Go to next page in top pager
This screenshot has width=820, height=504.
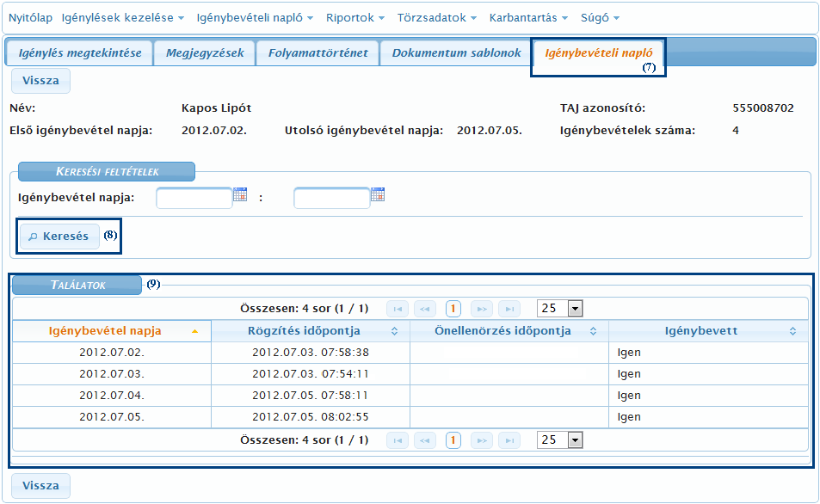482,309
